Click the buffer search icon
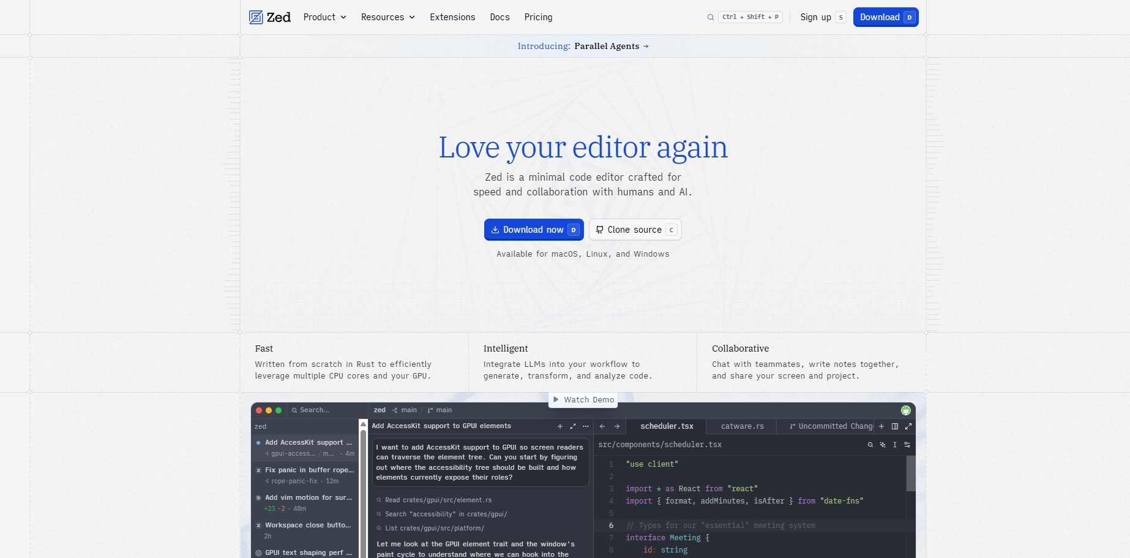This screenshot has width=1130, height=558. (x=870, y=445)
